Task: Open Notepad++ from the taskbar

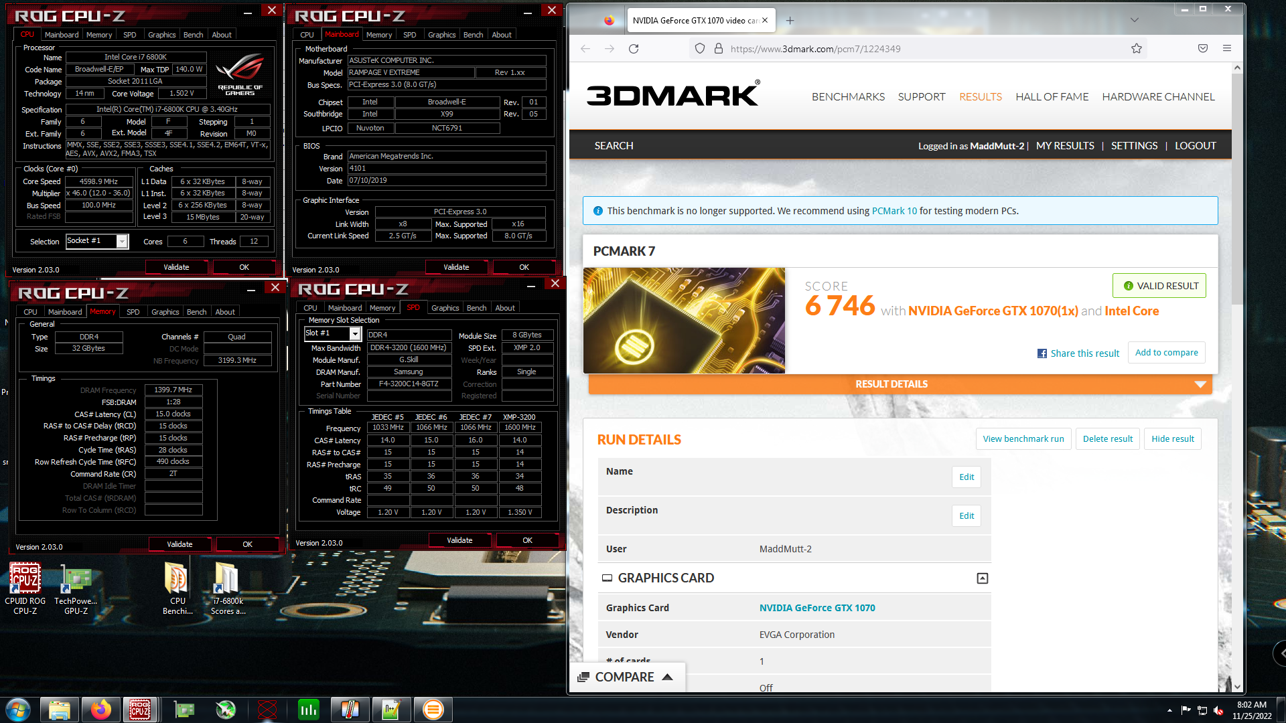Action: click(391, 710)
